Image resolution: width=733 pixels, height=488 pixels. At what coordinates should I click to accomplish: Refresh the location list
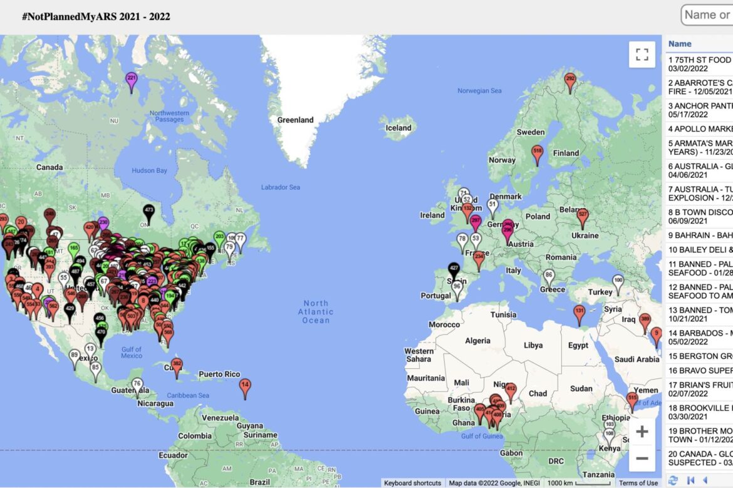click(673, 480)
